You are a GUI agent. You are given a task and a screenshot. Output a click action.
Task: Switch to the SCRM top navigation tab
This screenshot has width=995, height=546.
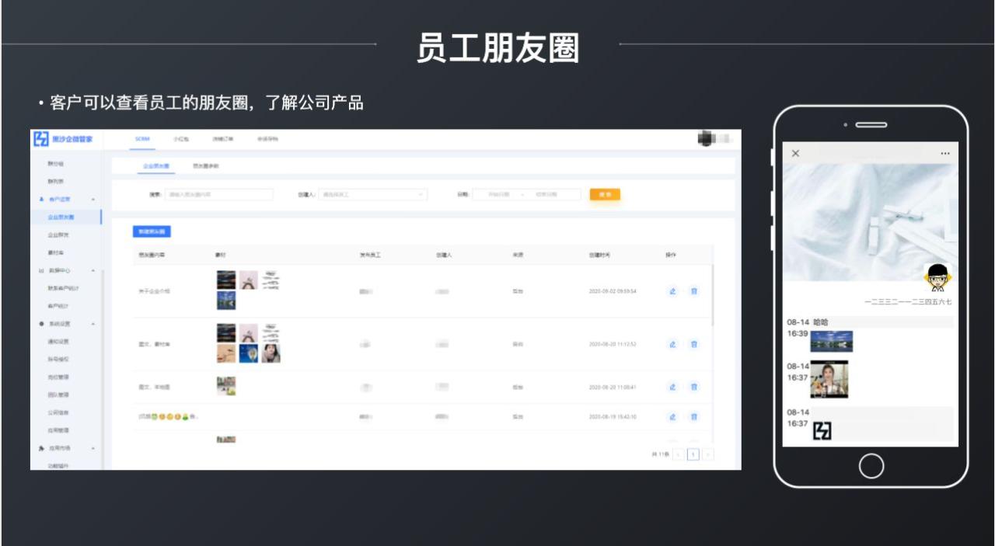[142, 139]
